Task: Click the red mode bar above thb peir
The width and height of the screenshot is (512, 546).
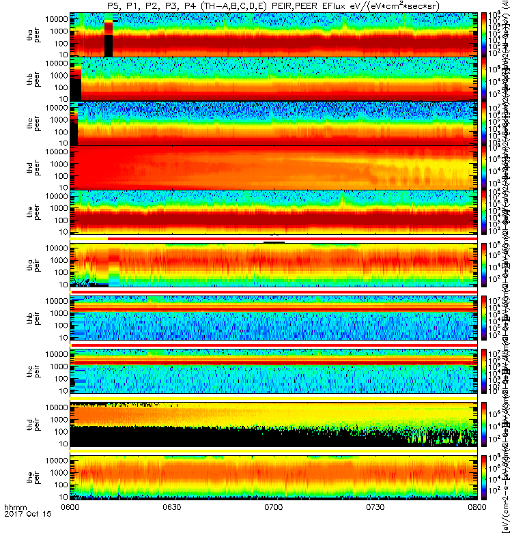Action: tap(274, 292)
